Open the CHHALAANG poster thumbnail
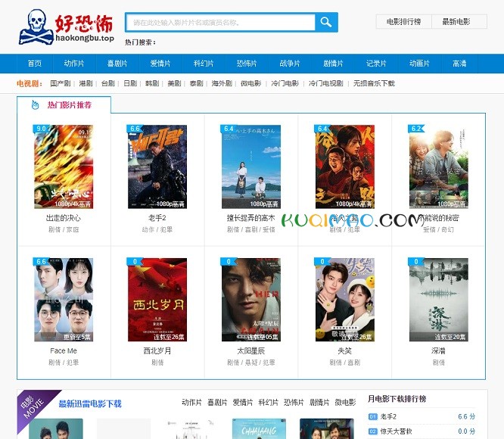 coord(259,428)
